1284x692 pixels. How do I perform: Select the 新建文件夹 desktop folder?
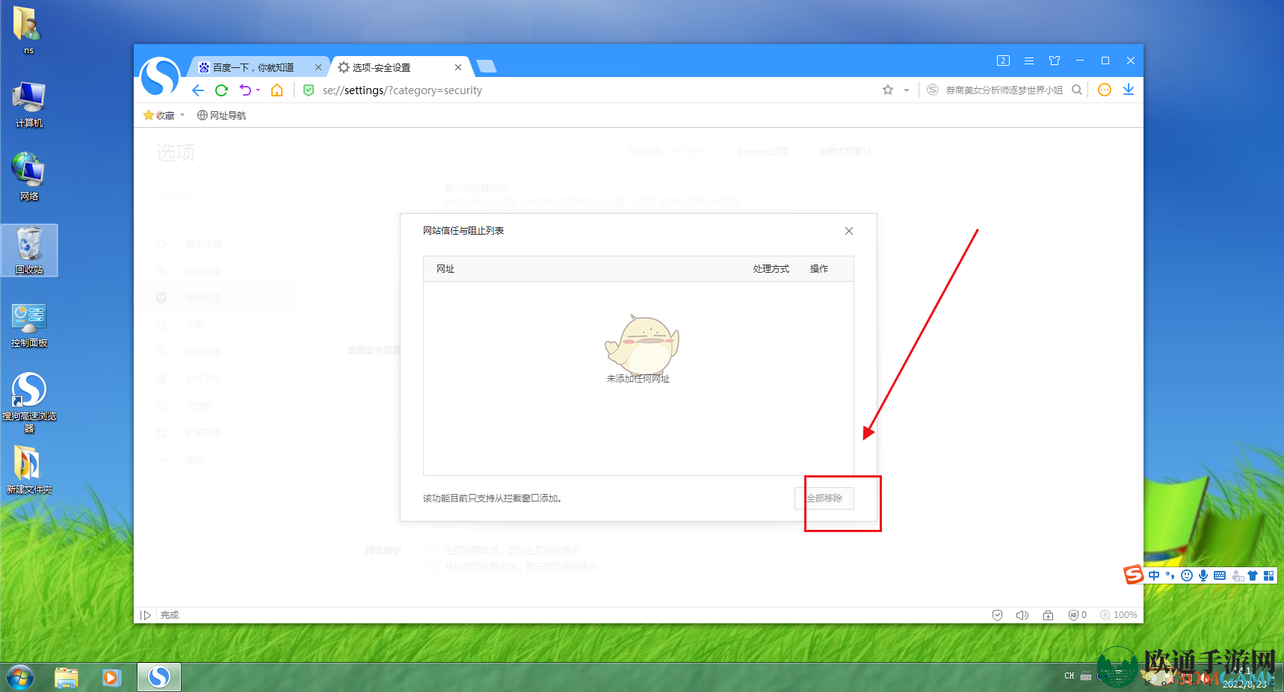(x=29, y=470)
